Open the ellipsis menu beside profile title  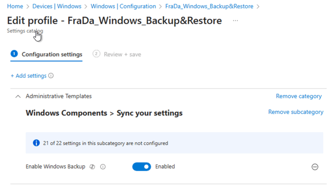[235, 21]
